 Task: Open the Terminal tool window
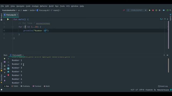(37, 86)
